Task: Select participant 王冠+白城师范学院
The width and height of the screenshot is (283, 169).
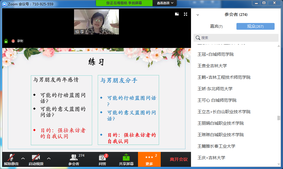Action: [215, 54]
